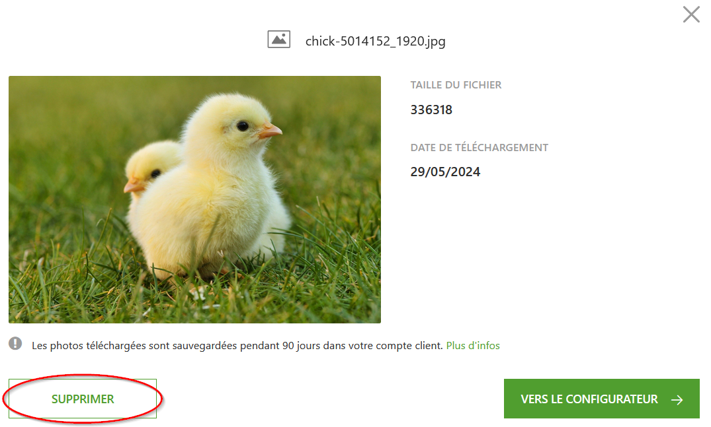Select the file size value 336318

pos(431,110)
